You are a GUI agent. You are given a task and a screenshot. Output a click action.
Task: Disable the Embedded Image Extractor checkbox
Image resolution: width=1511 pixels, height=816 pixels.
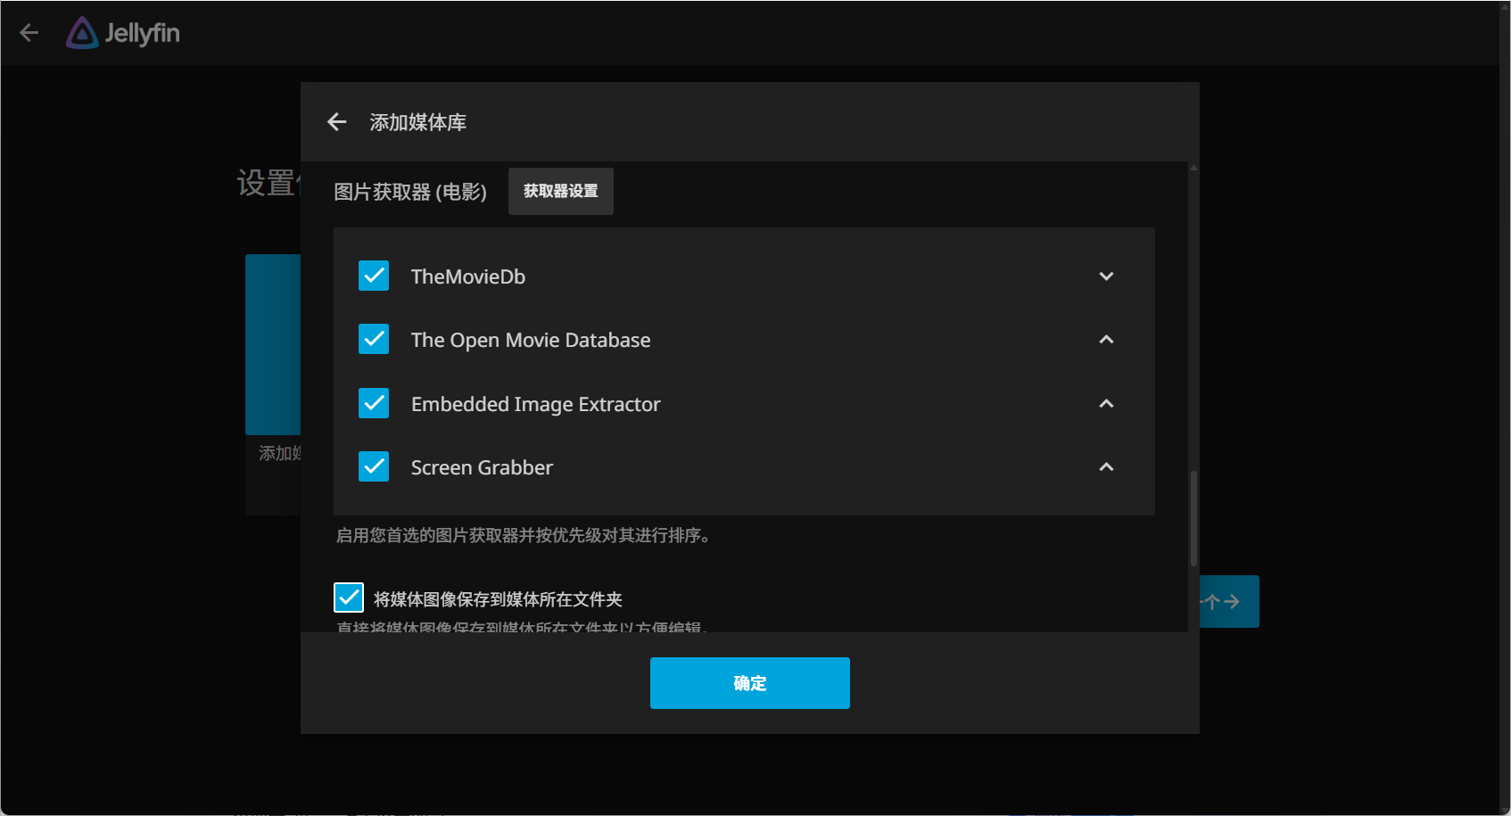click(374, 403)
